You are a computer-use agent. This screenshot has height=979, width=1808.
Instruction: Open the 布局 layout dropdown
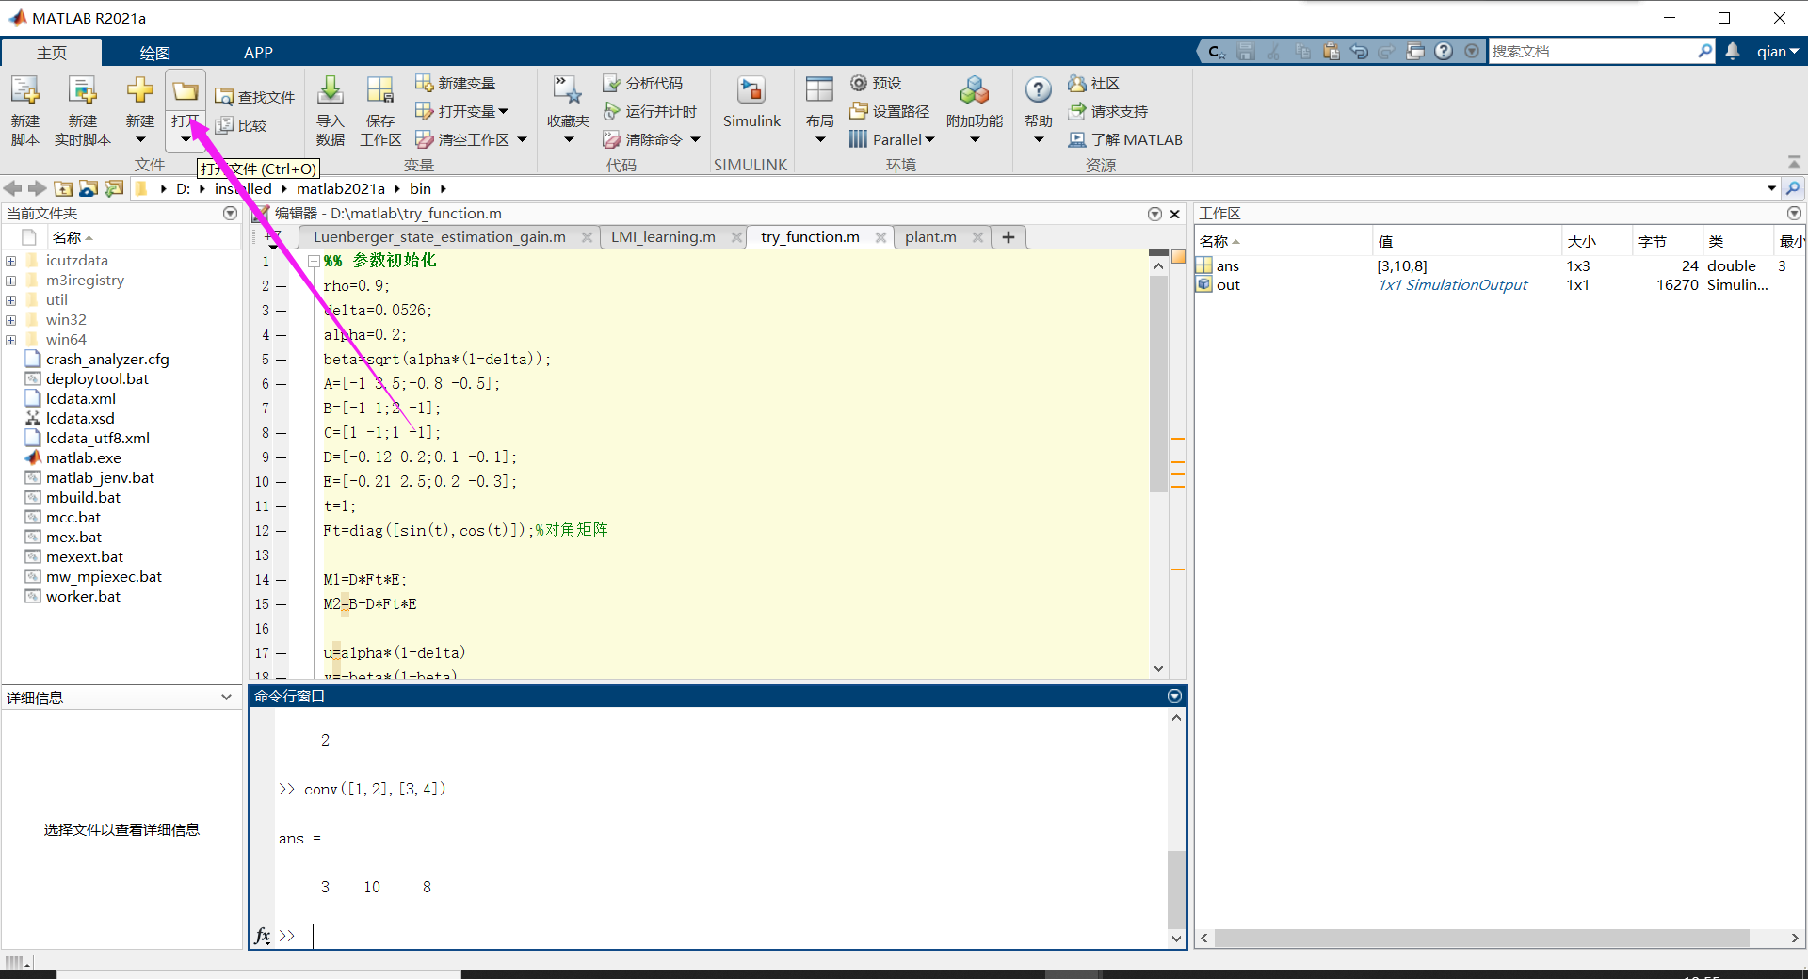pos(820,140)
